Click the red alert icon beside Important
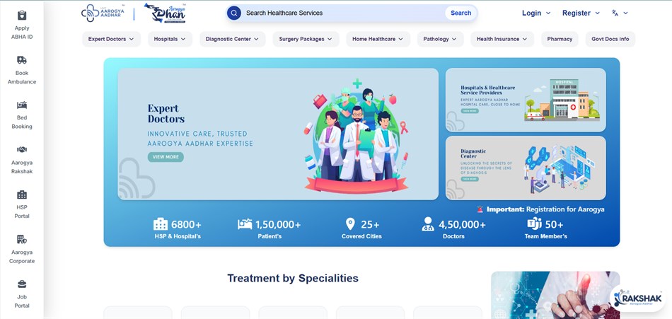Screen dimensions: 672x319 click(480, 209)
